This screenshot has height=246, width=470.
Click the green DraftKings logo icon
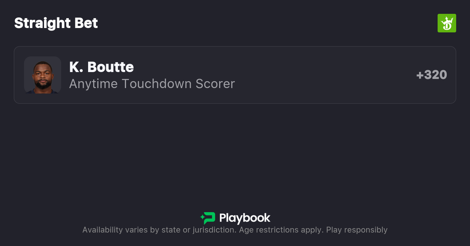tap(447, 23)
